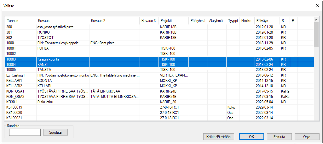
Task: Sort by the Projekti column header
Action: click(173, 21)
